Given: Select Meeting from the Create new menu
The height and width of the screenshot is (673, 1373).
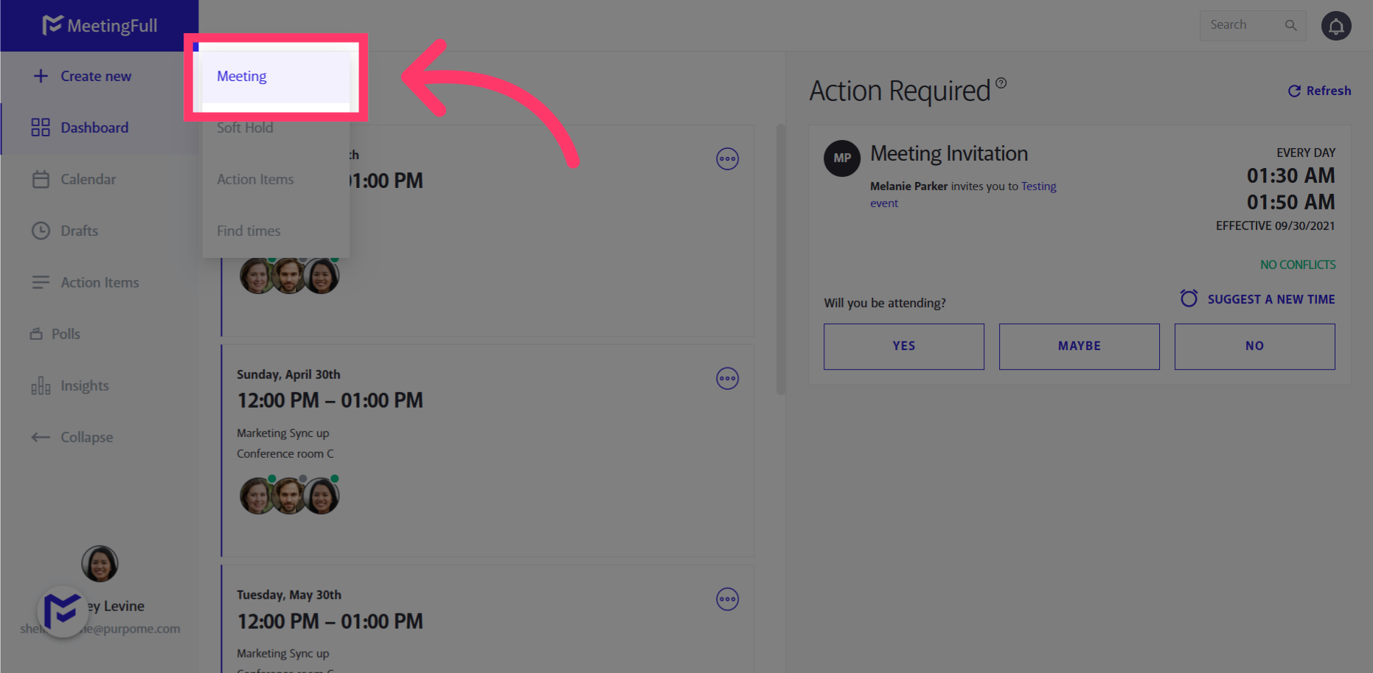Looking at the screenshot, I should point(241,75).
